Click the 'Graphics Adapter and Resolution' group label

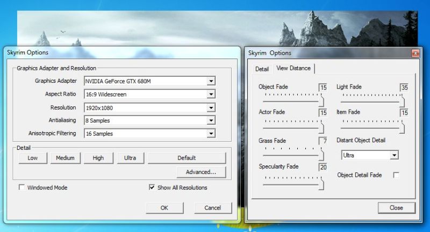point(56,68)
